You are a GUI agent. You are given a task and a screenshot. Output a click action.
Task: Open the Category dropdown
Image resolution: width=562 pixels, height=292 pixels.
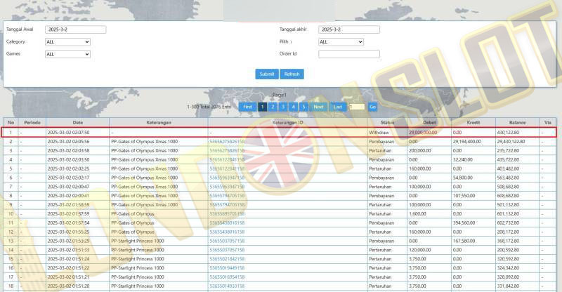[x=67, y=42]
